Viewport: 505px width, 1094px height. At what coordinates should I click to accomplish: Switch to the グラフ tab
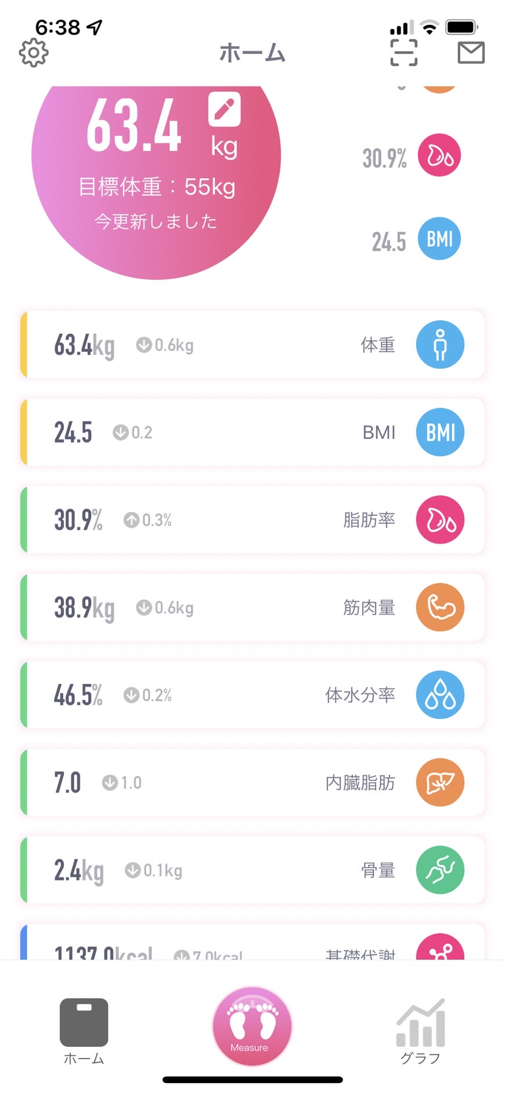(x=420, y=1031)
